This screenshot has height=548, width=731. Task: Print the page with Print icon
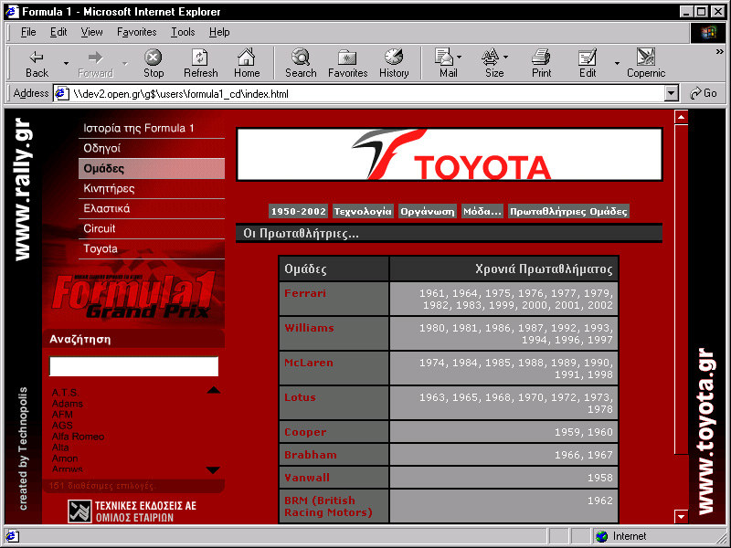click(x=541, y=63)
